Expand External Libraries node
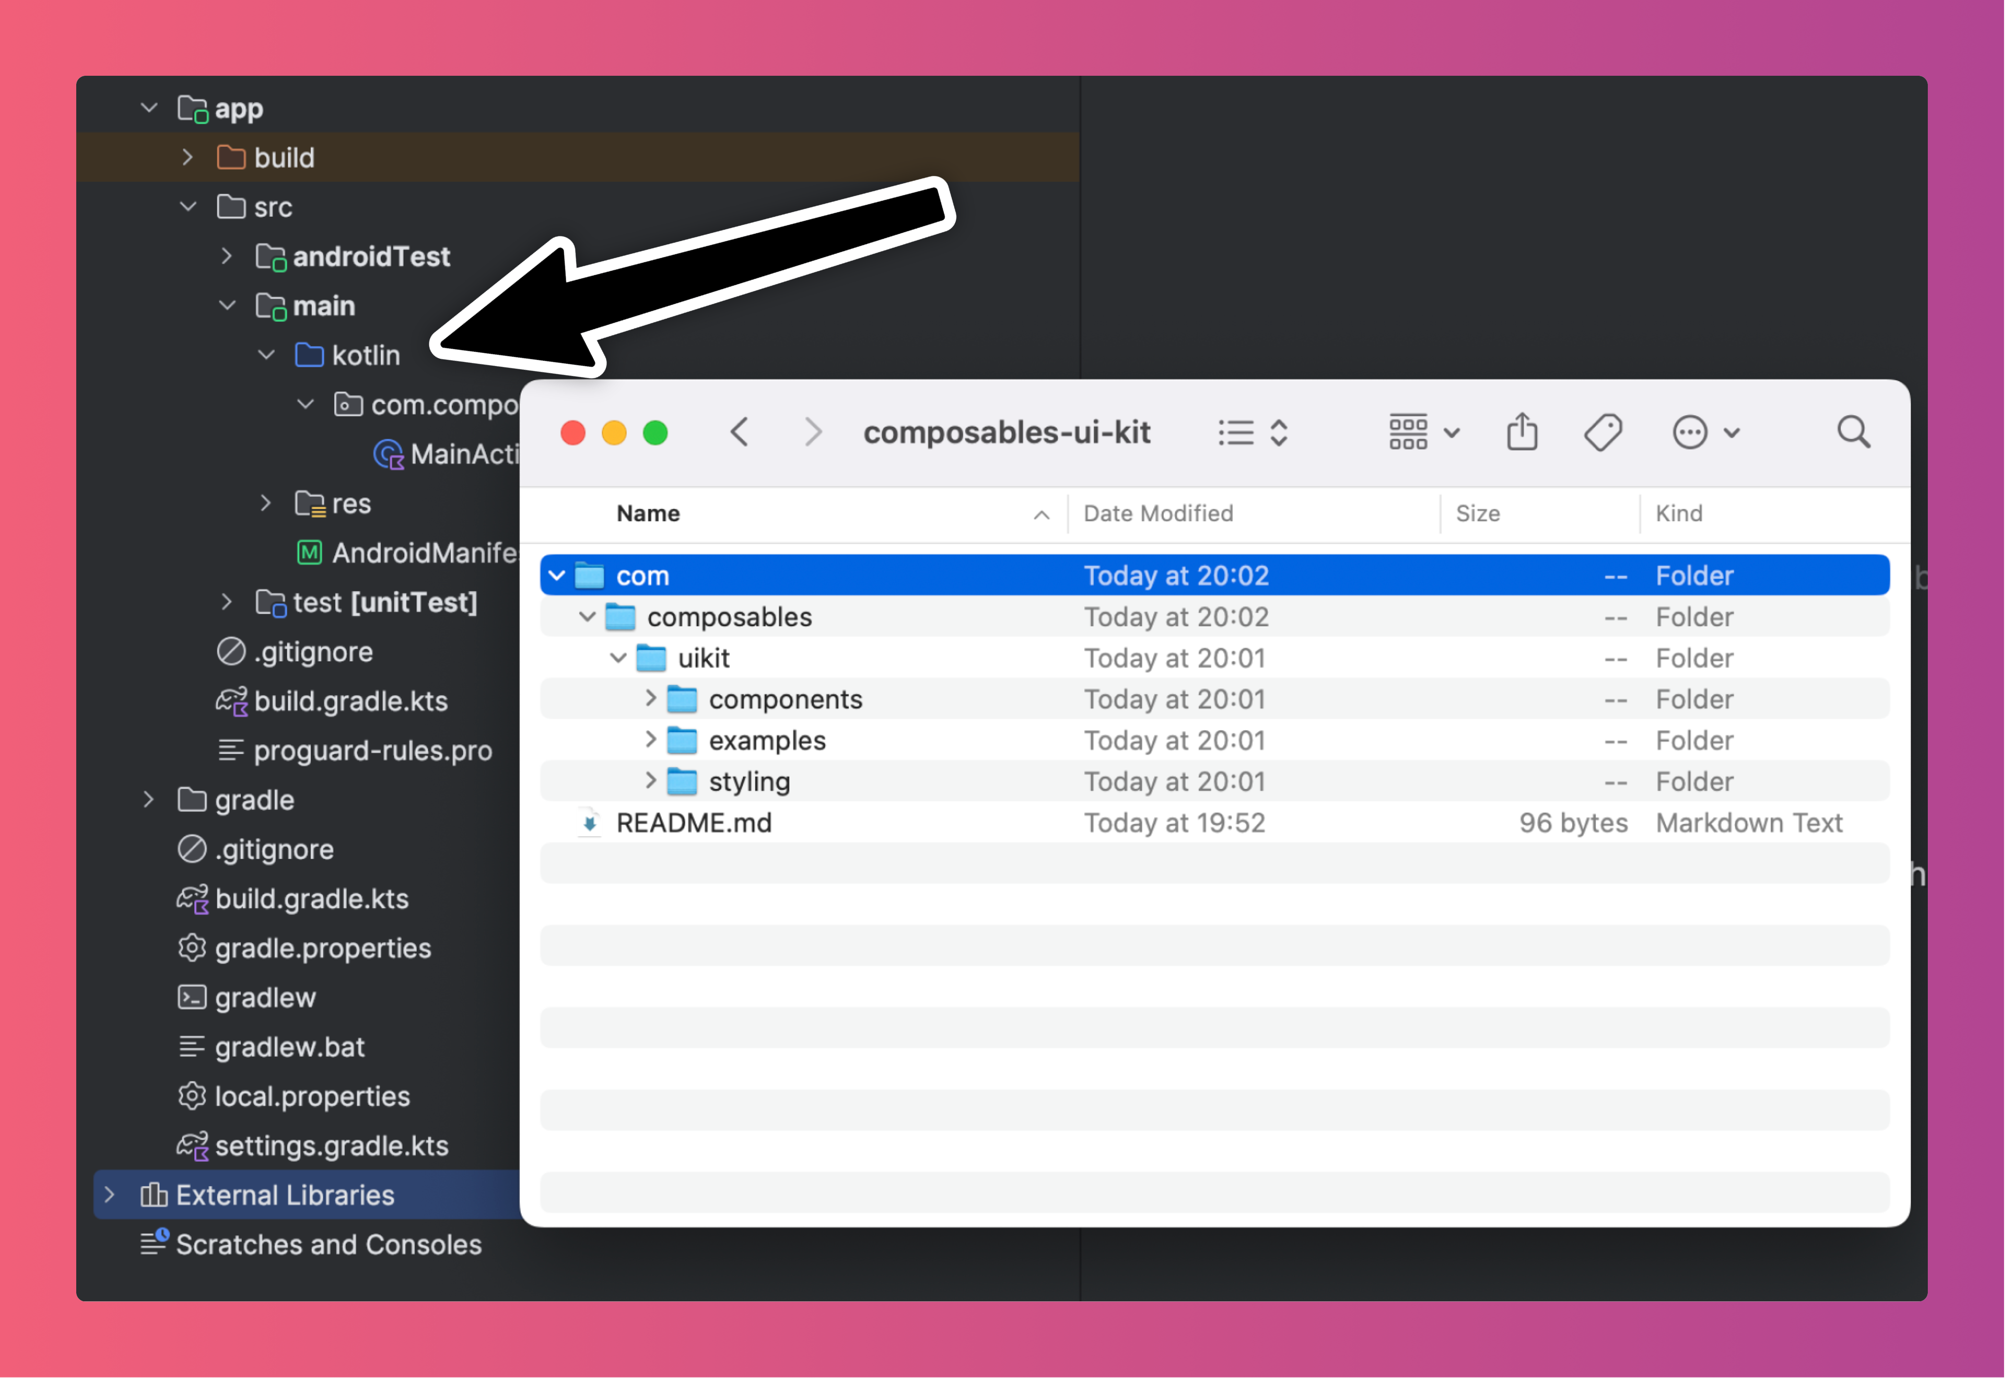This screenshot has width=2005, height=1378. pos(110,1195)
